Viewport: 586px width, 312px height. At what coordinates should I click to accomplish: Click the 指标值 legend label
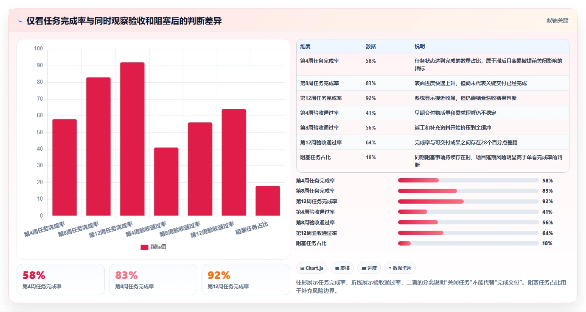pyautogui.click(x=158, y=247)
